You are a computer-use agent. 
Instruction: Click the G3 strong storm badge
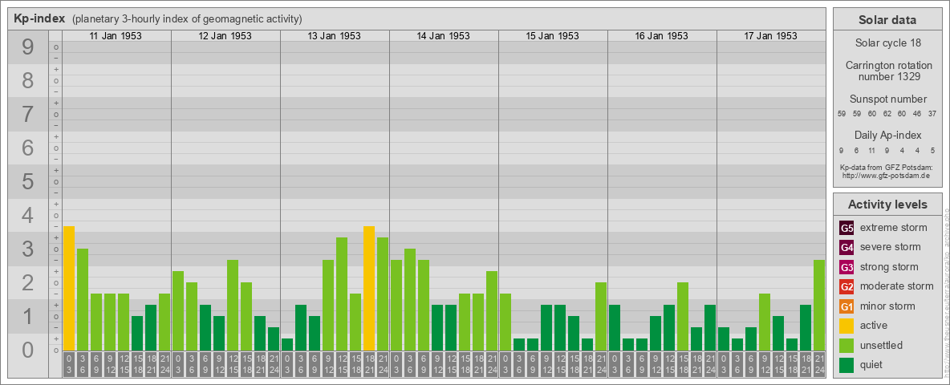846,267
